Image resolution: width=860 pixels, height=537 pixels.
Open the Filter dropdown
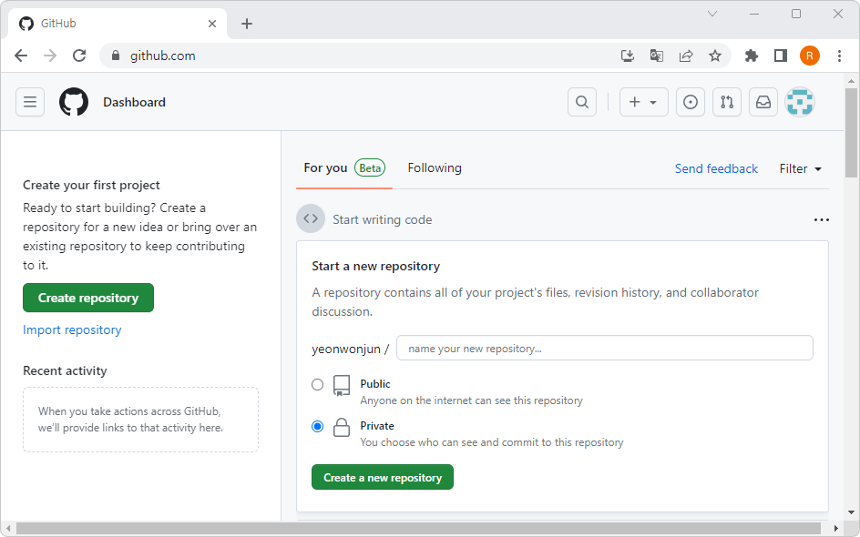(800, 168)
